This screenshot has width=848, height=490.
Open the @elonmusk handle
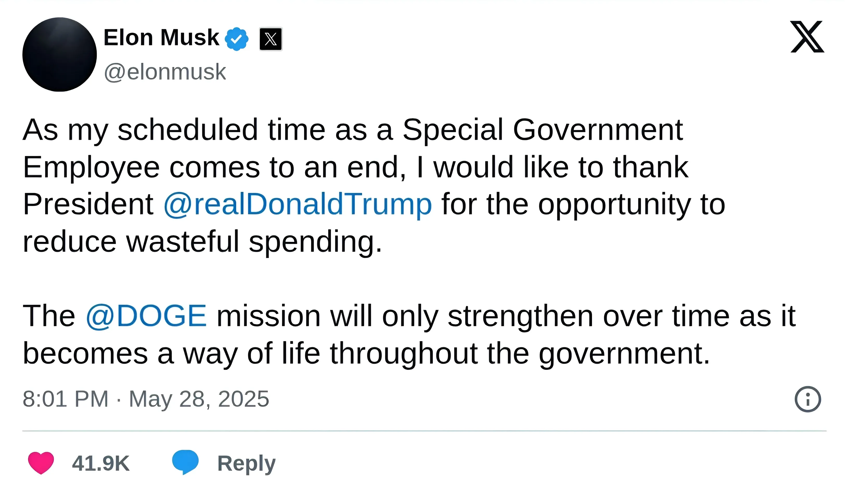pyautogui.click(x=165, y=72)
